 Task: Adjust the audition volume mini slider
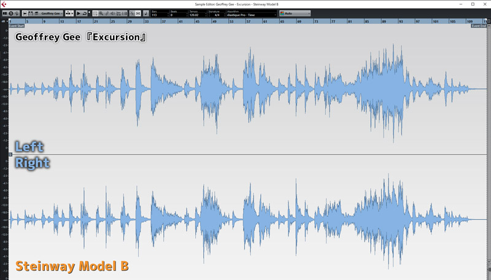click(89, 12)
